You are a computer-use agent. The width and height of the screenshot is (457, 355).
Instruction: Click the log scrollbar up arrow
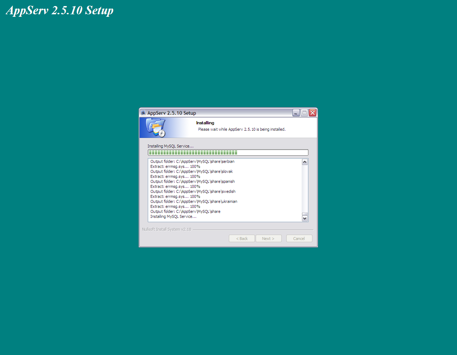point(305,162)
